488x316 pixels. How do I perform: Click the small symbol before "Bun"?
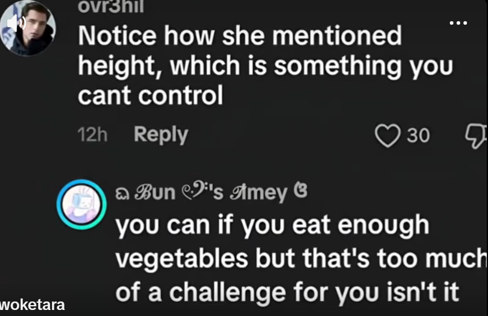pyautogui.click(x=123, y=195)
